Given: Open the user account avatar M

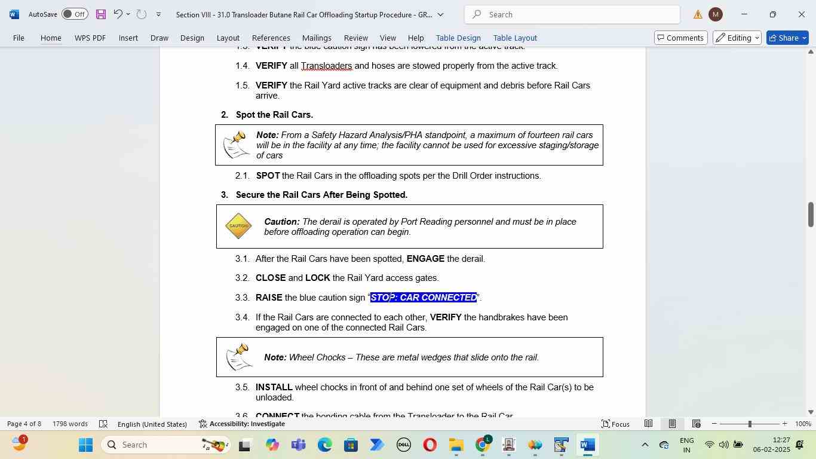Looking at the screenshot, I should tap(715, 14).
